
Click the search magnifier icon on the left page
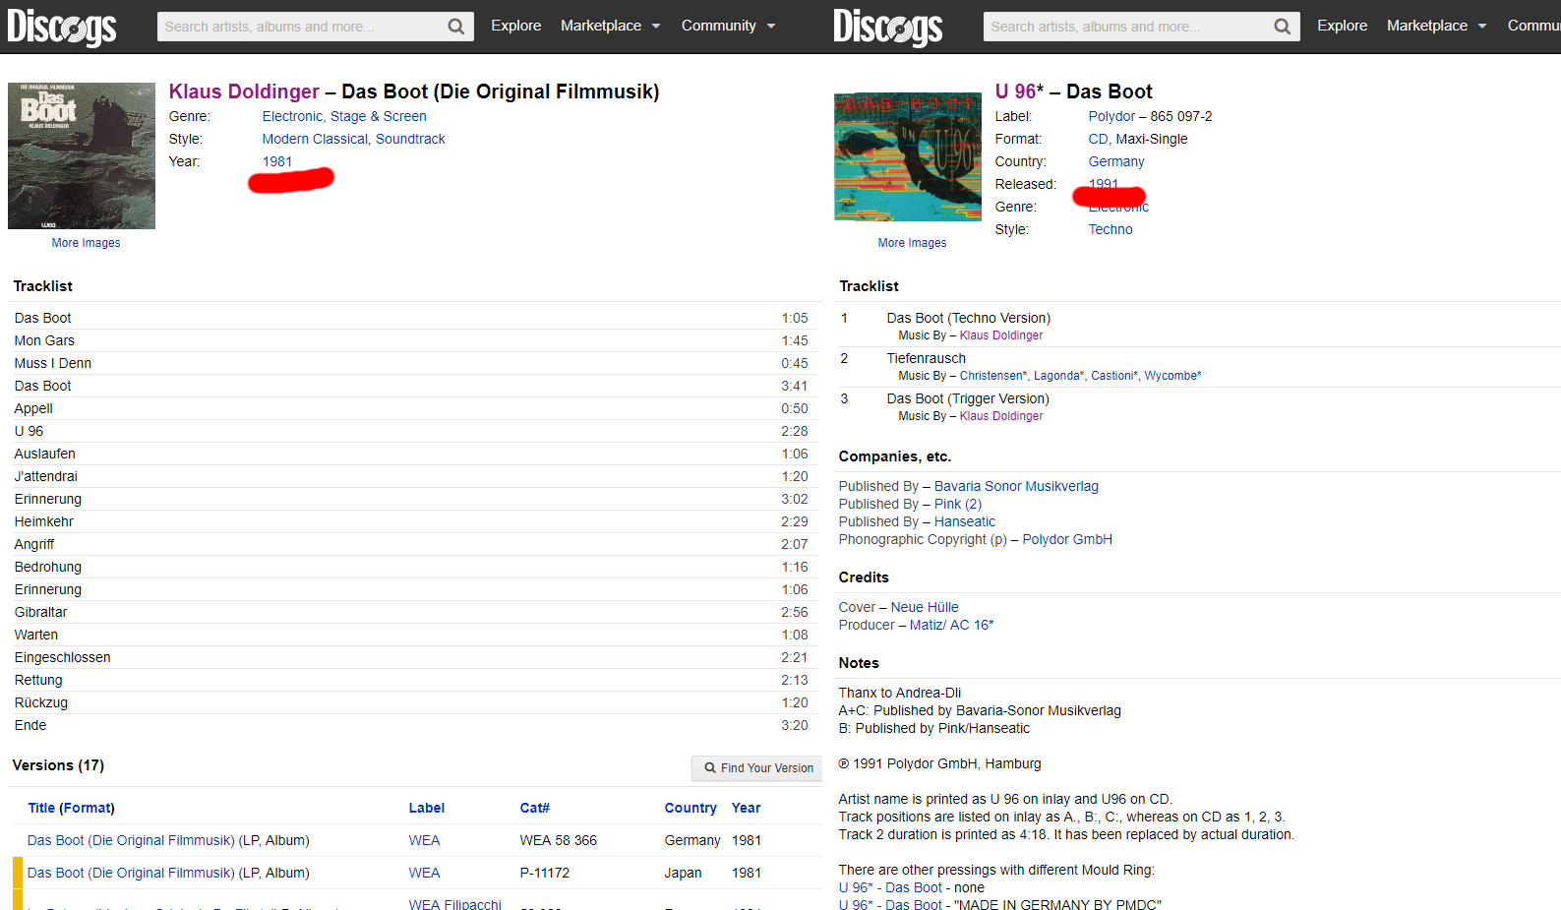[x=456, y=27]
